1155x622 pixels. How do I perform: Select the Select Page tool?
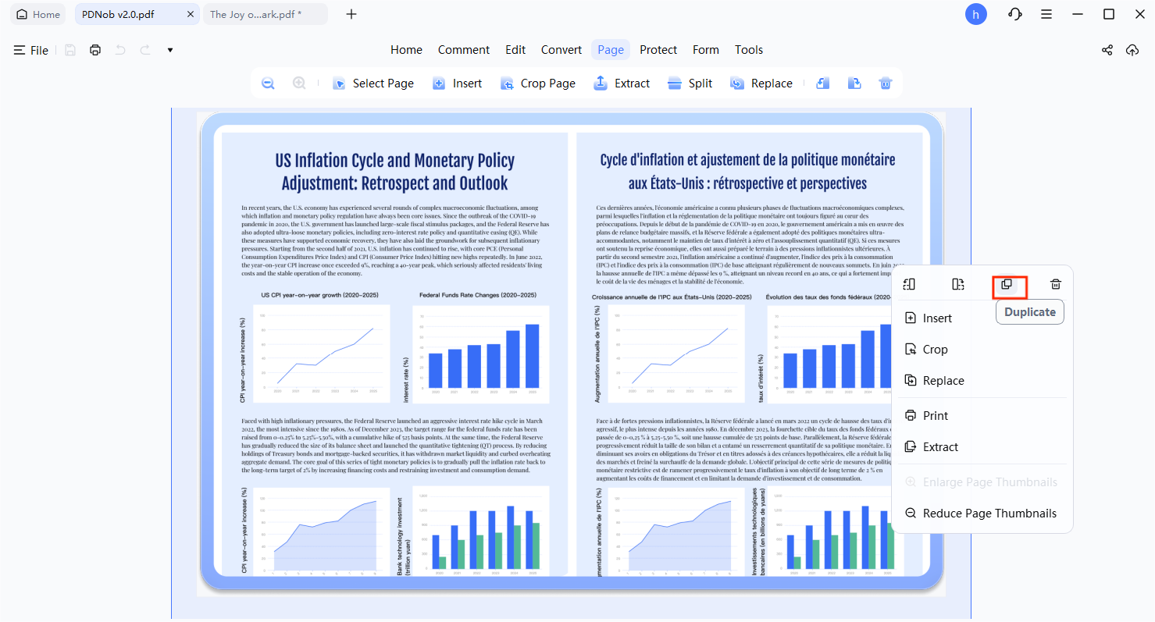coord(373,83)
